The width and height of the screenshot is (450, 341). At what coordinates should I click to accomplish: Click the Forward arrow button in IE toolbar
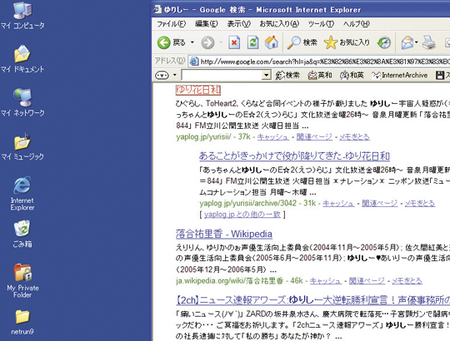(207, 42)
